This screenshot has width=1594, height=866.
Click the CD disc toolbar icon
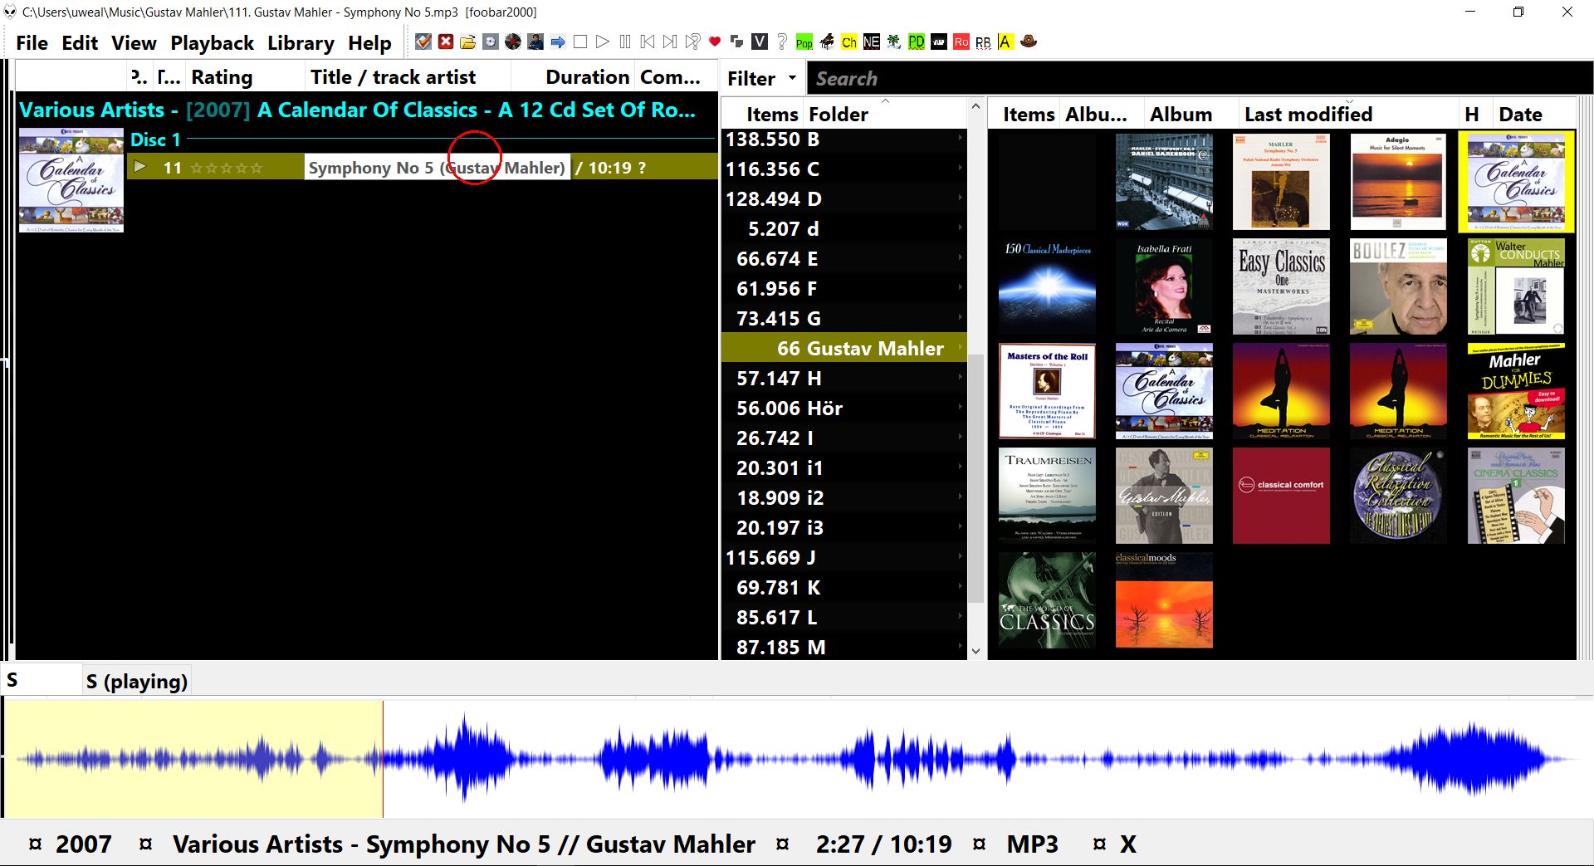point(491,42)
